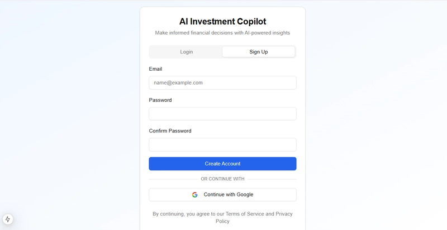Open the Privacy Policy text
This screenshot has height=230, width=447.
click(x=284, y=214)
